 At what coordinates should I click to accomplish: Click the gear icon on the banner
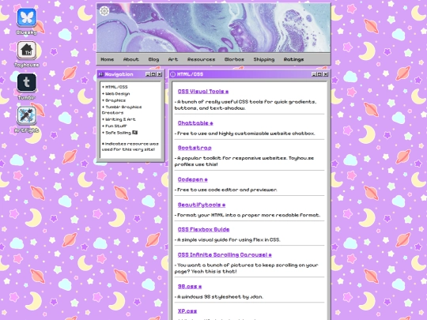point(104,11)
